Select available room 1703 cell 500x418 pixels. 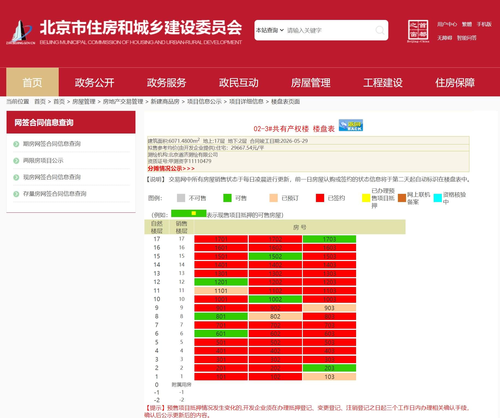pyautogui.click(x=329, y=239)
